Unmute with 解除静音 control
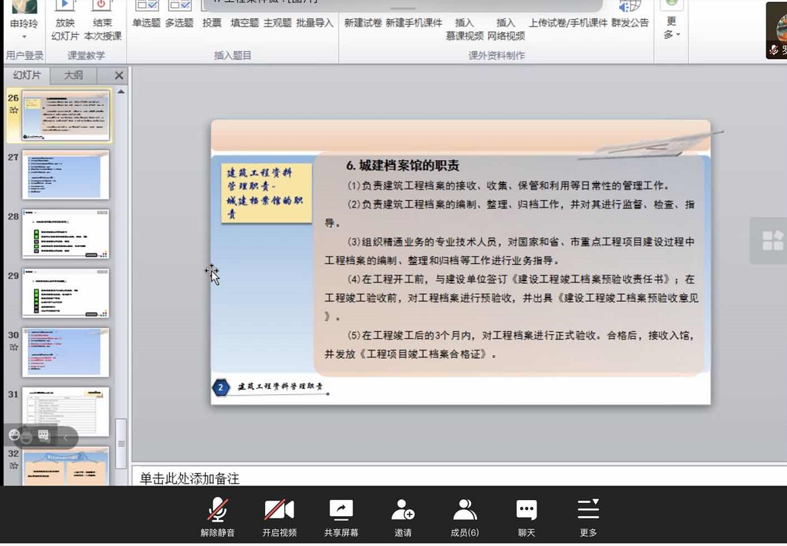 (217, 517)
